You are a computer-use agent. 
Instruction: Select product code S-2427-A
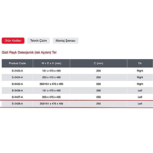17,97
